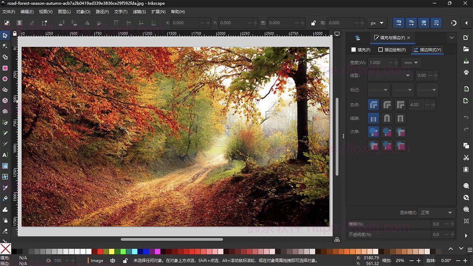The width and height of the screenshot is (473, 266).
Task: Open the mm stroke width unit dropdown
Action: coord(411,63)
